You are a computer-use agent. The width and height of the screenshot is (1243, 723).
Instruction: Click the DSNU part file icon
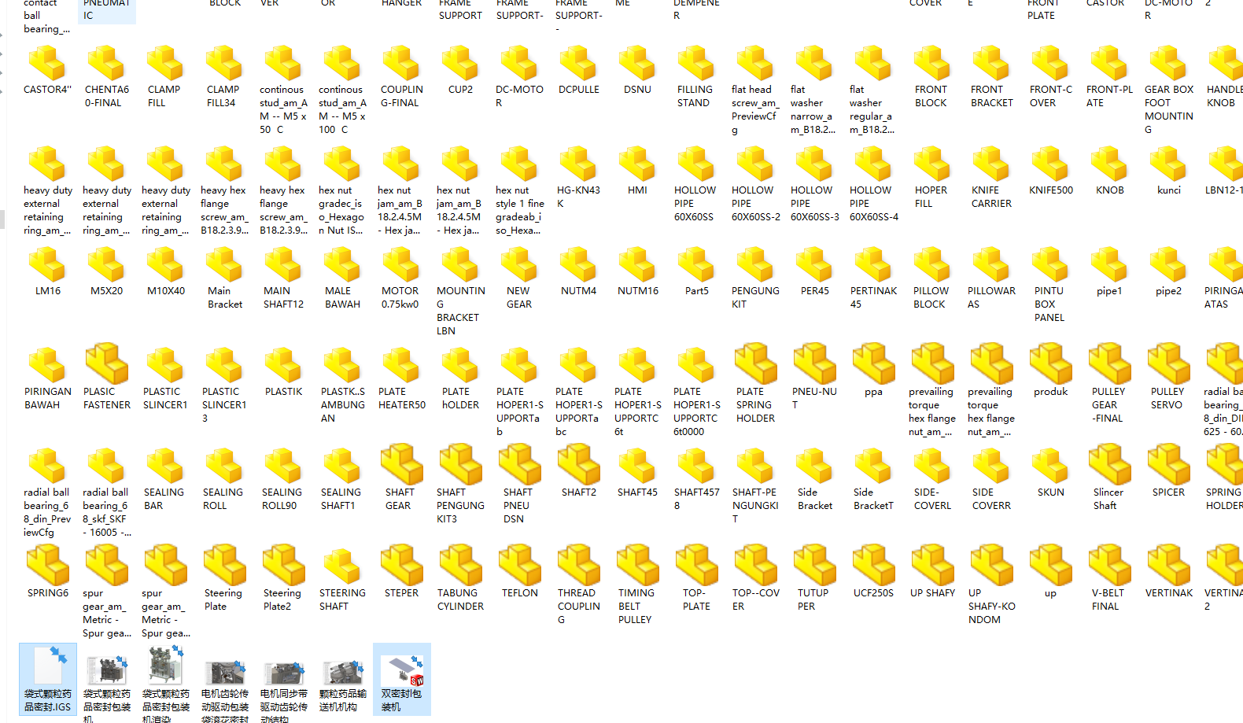[637, 63]
